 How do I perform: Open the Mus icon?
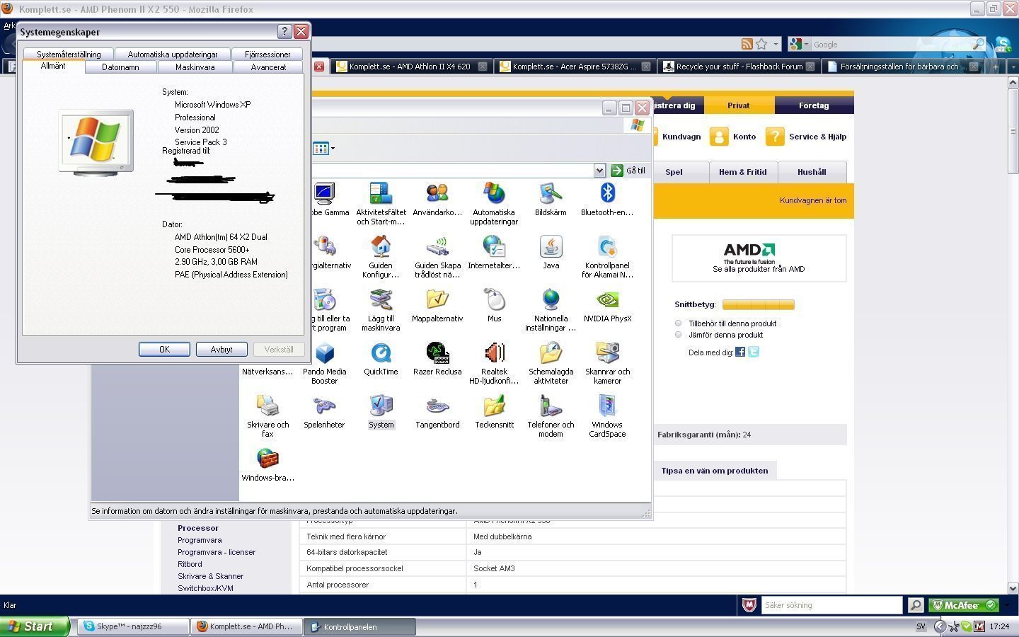click(x=494, y=305)
